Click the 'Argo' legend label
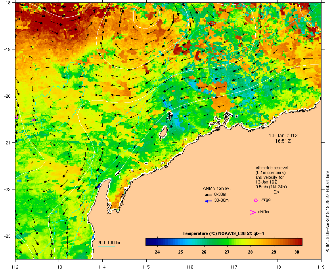The width and height of the screenshot is (333, 269). (266, 199)
